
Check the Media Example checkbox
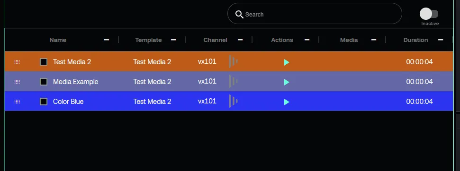[x=44, y=82]
